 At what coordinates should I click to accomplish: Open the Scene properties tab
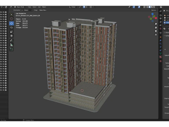tap(161, 25)
